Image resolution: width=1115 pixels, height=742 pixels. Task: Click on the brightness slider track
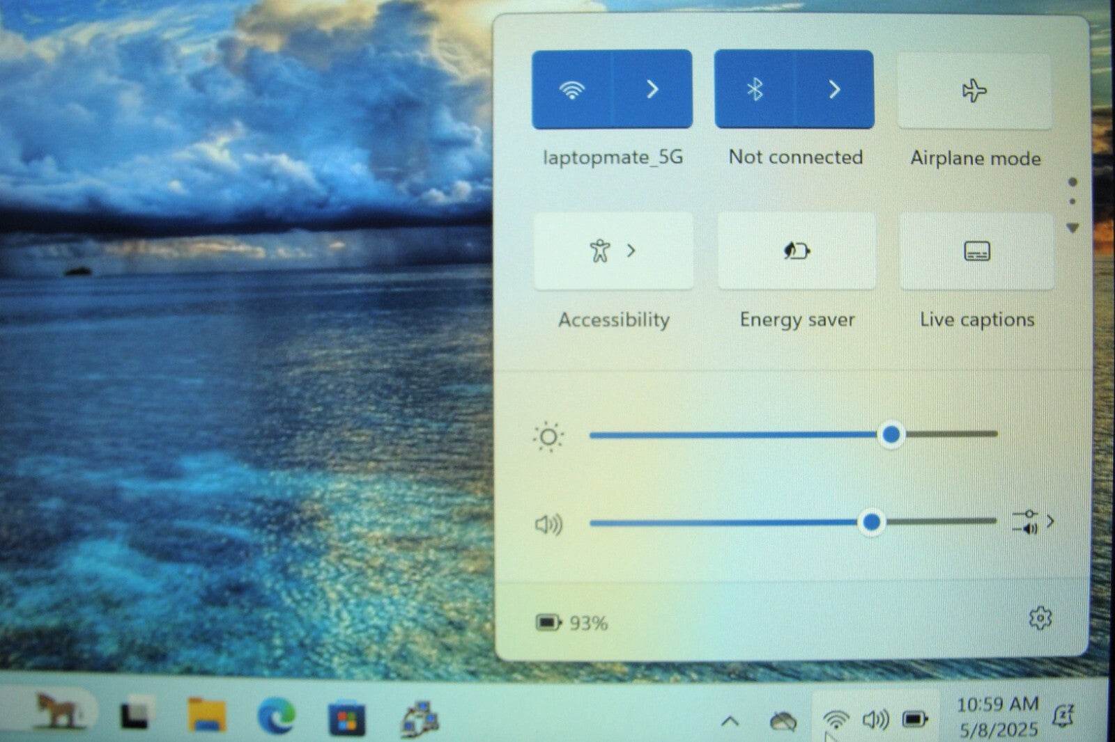coord(732,435)
